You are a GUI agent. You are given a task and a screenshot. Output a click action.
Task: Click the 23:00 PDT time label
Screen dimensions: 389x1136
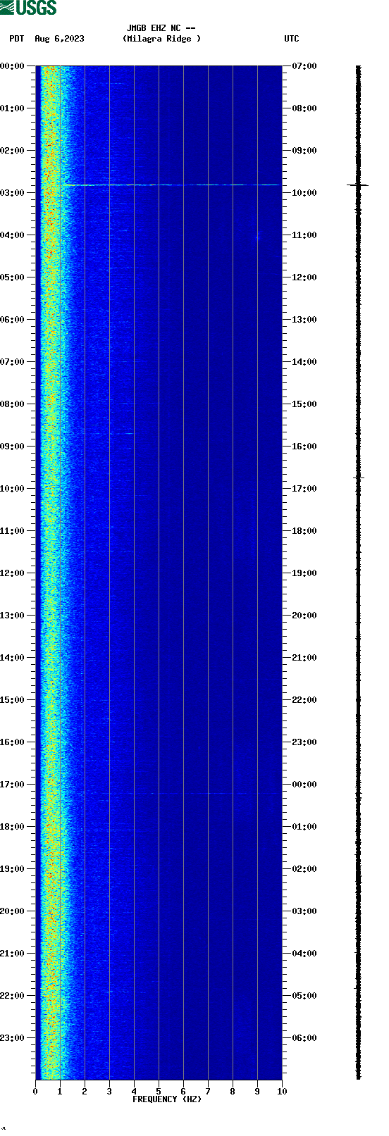(13, 1038)
